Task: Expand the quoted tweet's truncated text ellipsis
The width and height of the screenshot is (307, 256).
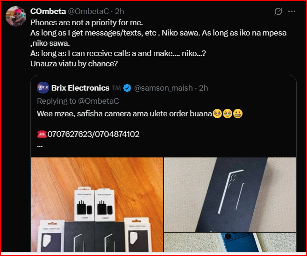Action: tap(40, 145)
